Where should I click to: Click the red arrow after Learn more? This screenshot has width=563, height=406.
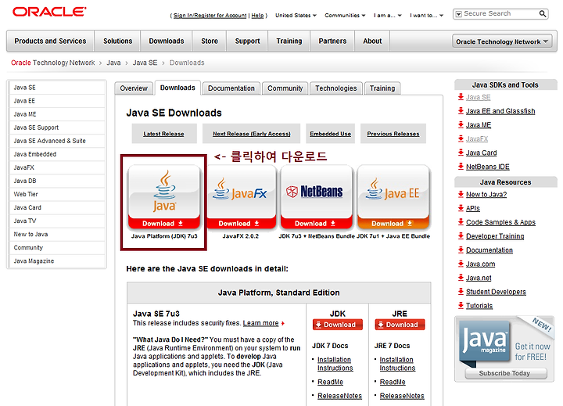(x=283, y=323)
